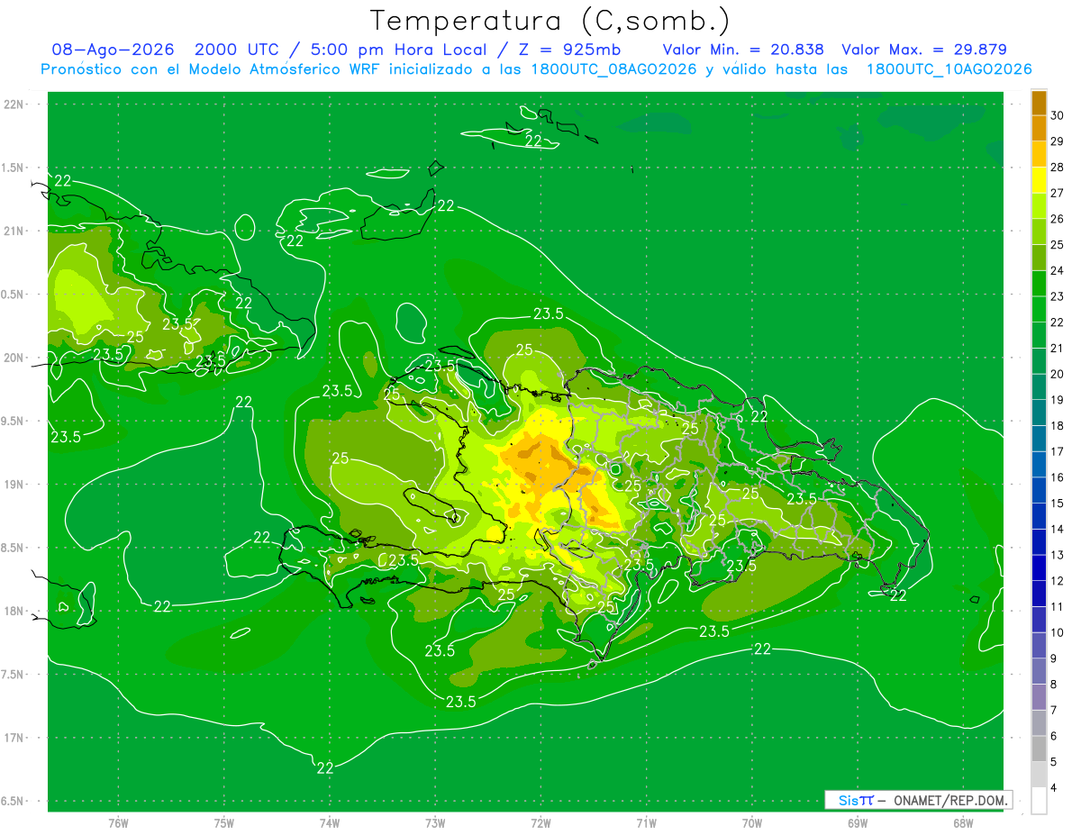The height and width of the screenshot is (835, 1081).
Task: Click the white swatch below 4
Action: (1039, 800)
